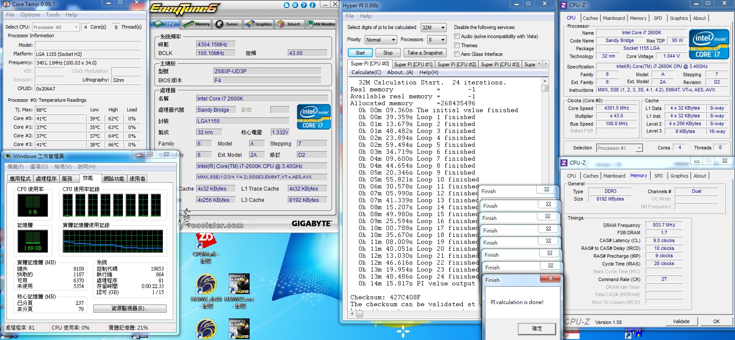Click the 'Checksum: 427C408F' line
Image resolution: width=735 pixels, height=340 pixels.
pyautogui.click(x=385, y=298)
